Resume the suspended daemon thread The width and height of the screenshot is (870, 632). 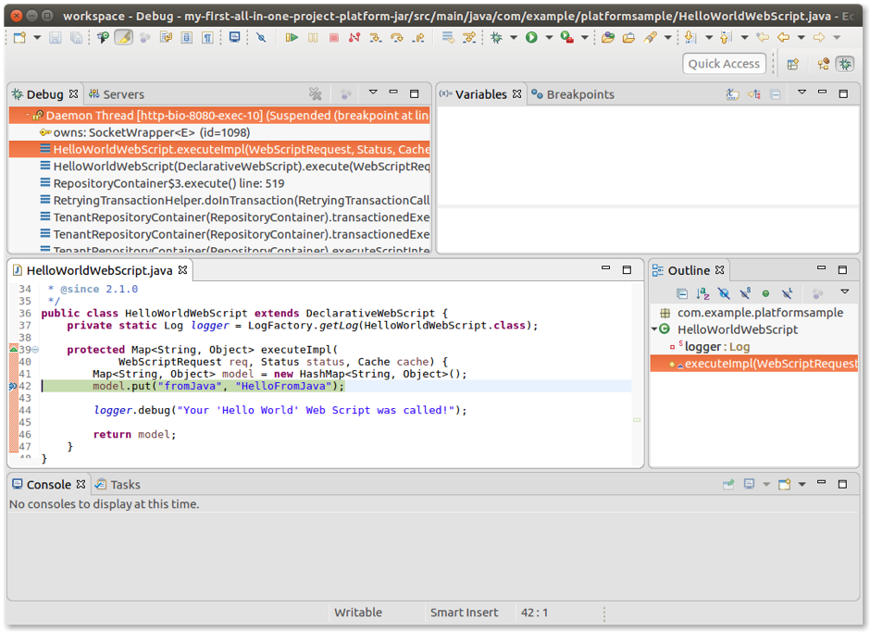coord(292,38)
